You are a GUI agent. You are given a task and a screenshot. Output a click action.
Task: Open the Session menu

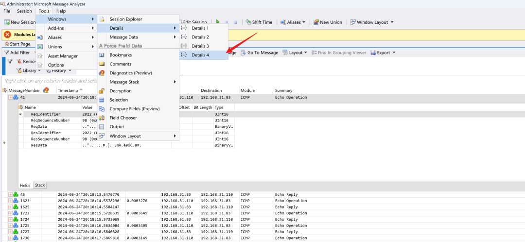[x=24, y=11]
